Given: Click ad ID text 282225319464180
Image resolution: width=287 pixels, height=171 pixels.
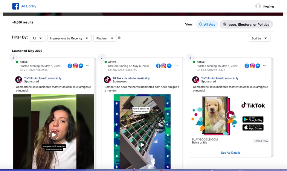Looking at the screenshot, I should (123, 70).
